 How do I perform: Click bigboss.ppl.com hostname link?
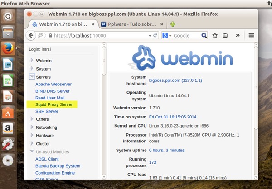pos(175,80)
